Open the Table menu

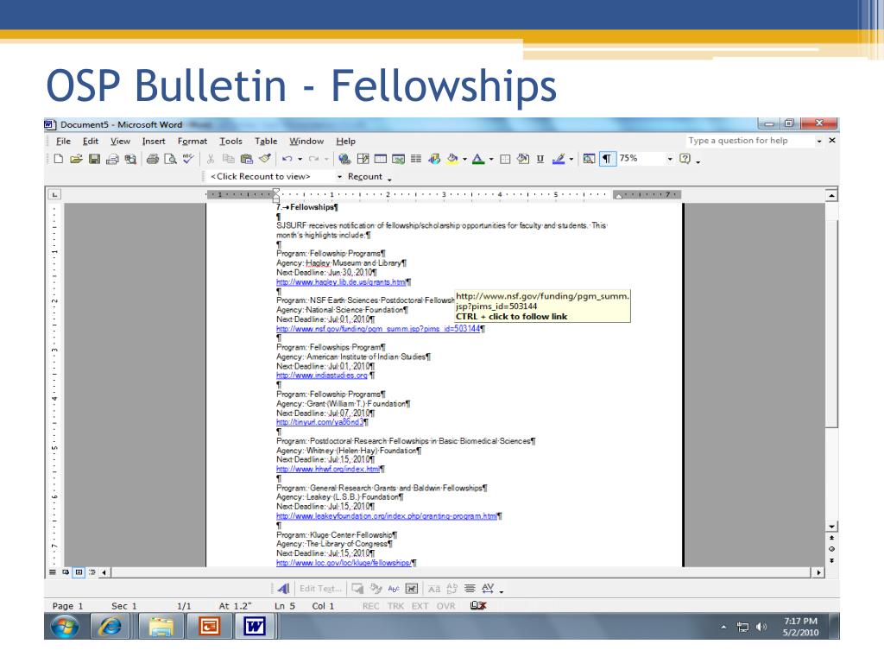266,141
